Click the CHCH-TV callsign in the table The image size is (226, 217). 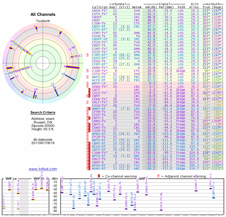pyautogui.click(x=99, y=10)
